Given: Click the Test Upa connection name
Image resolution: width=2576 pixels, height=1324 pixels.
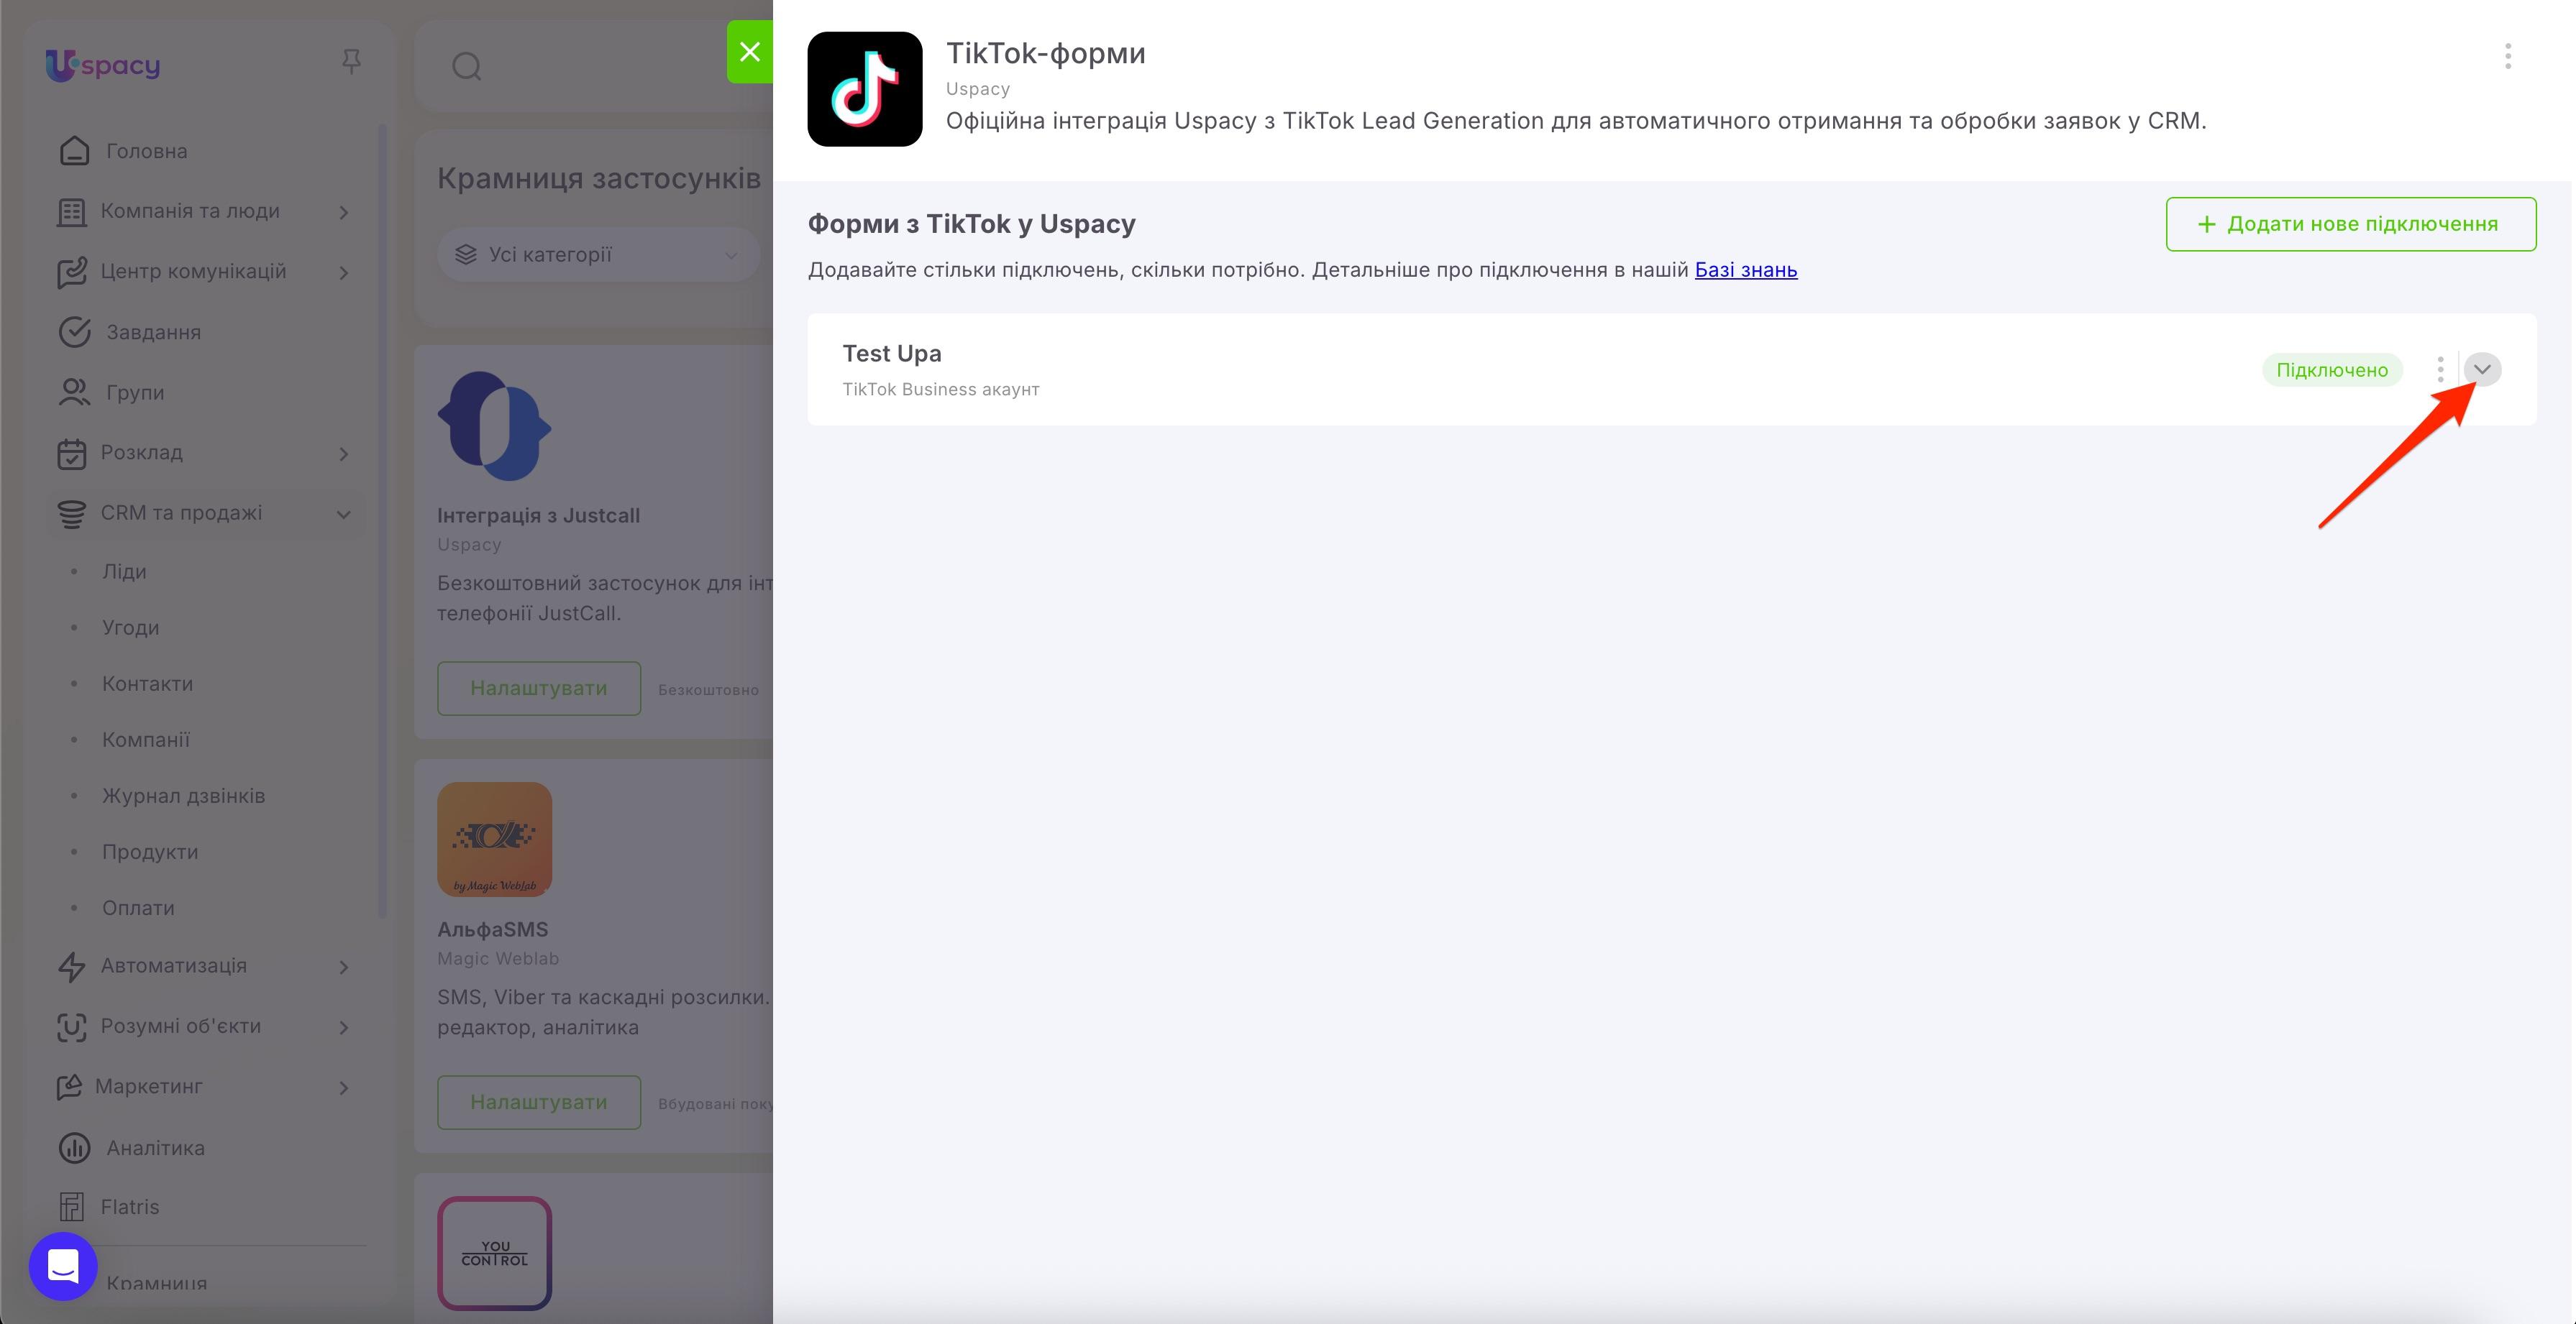Looking at the screenshot, I should 892,354.
